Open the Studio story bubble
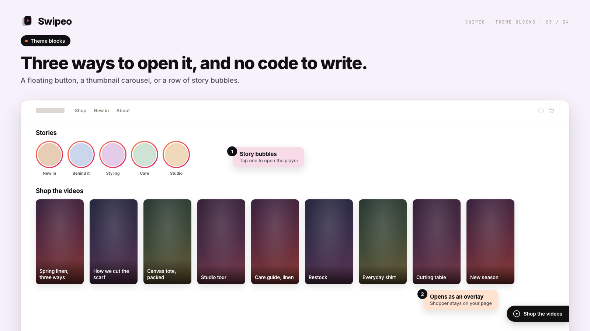 (x=176, y=154)
